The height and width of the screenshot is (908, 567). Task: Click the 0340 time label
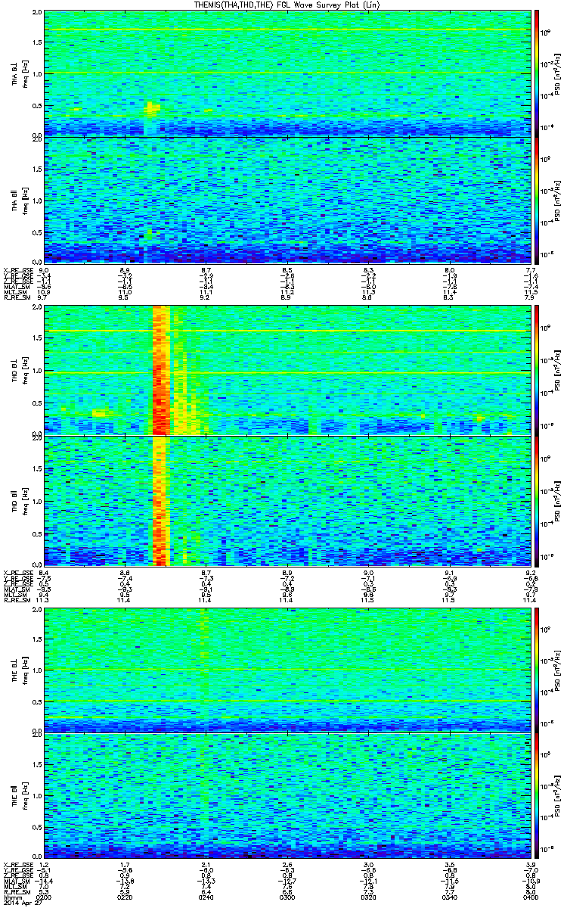click(450, 897)
